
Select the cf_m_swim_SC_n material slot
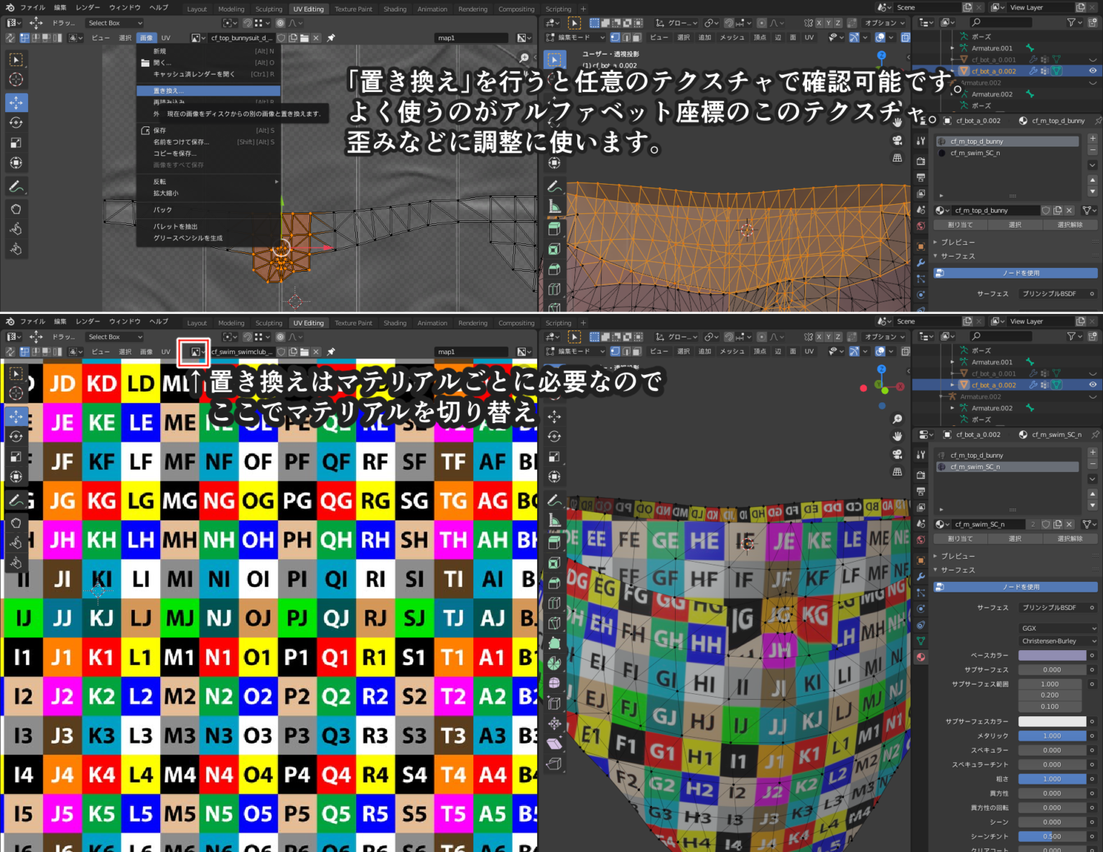(x=1005, y=466)
